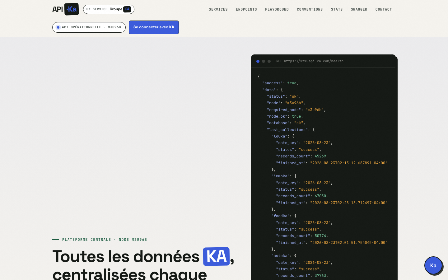
Task: Open Swagger documentation
Action: 359,9
